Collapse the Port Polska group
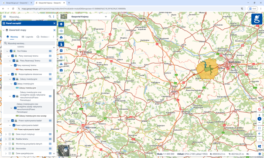The width and height of the screenshot is (264, 158). (x=7, y=51)
